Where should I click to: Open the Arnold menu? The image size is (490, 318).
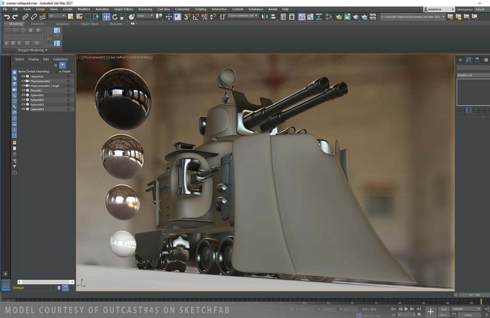point(273,9)
